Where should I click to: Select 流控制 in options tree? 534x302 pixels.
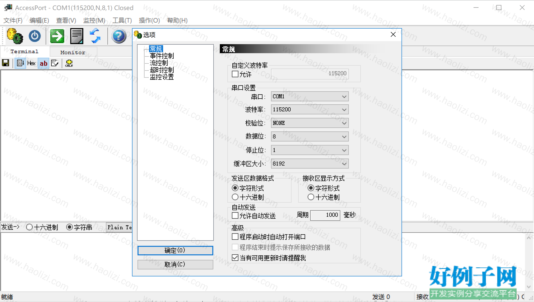(x=159, y=63)
